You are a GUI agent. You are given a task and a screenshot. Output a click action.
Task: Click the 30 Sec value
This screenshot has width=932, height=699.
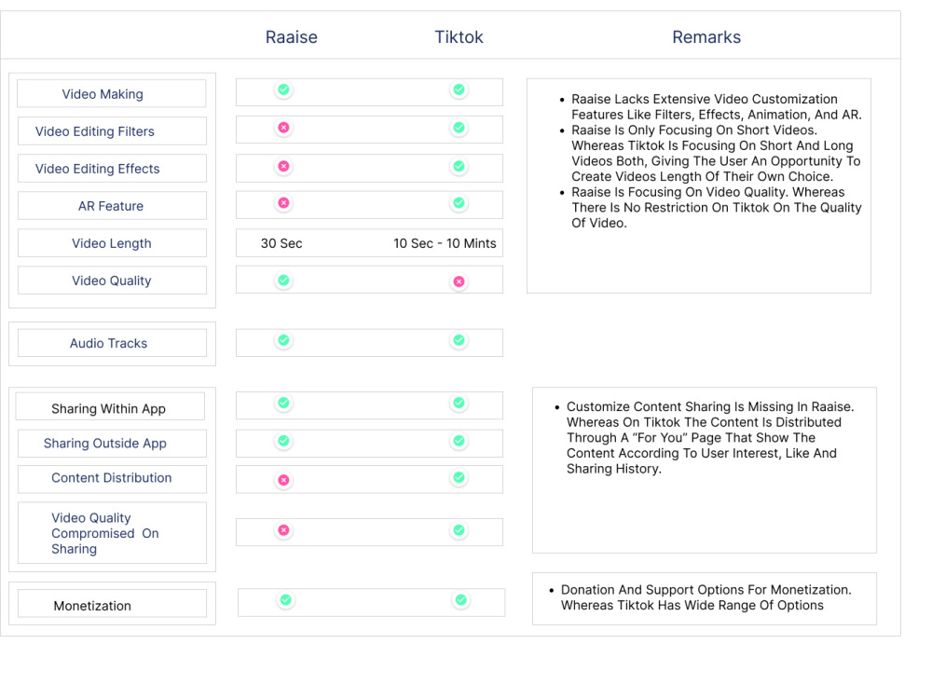(x=281, y=243)
